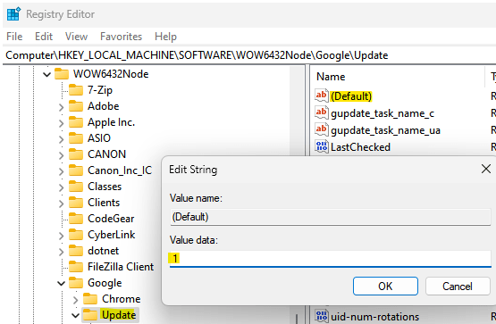Select the Classes folder icon
Image resolution: width=496 pixels, height=324 pixels.
click(76, 187)
